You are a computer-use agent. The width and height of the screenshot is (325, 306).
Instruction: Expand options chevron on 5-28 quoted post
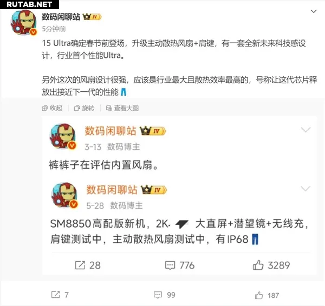coord(305,189)
